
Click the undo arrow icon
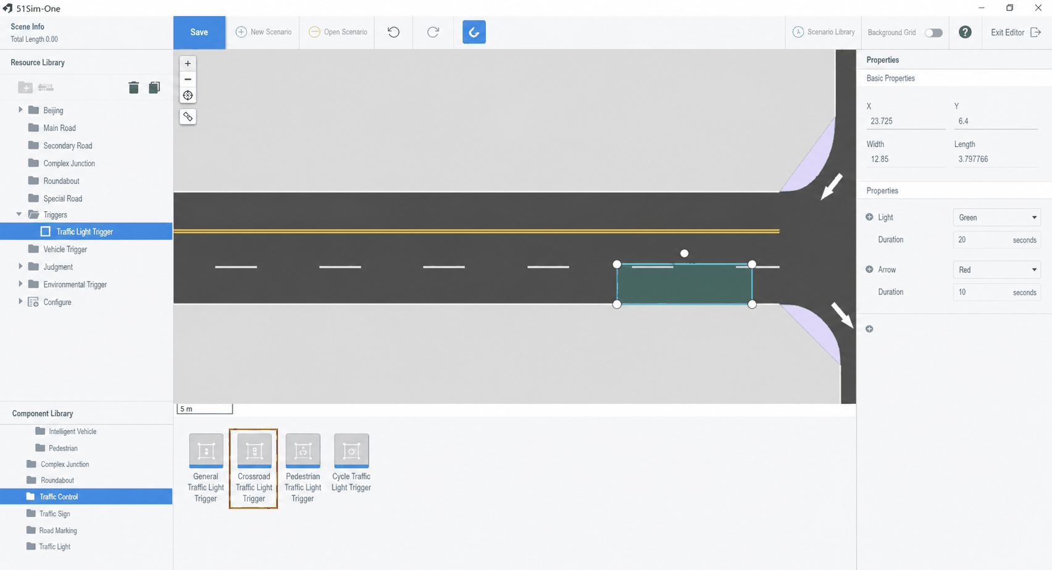(393, 32)
